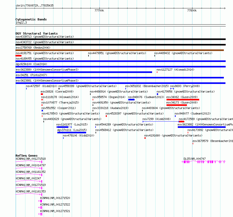The image size is (233, 217).
Task: Open the nsv8693 (Perry2008) label
Action: 185,86
